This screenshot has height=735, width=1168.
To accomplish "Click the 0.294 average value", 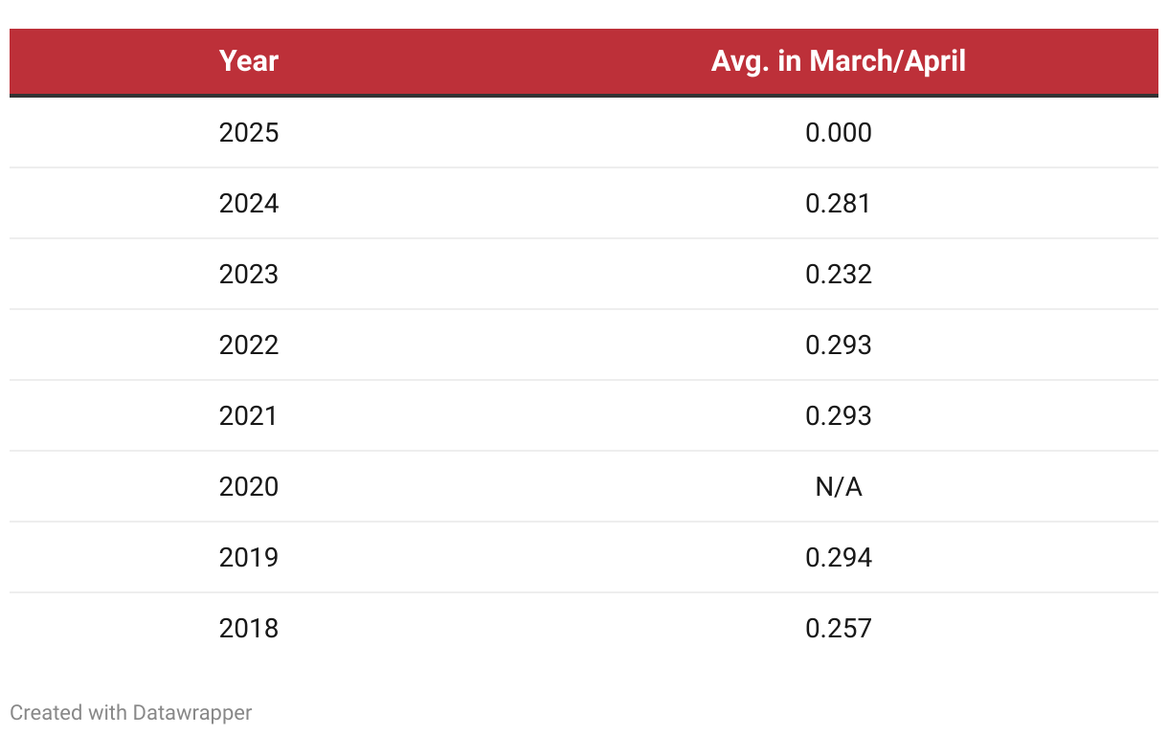I will tap(838, 557).
